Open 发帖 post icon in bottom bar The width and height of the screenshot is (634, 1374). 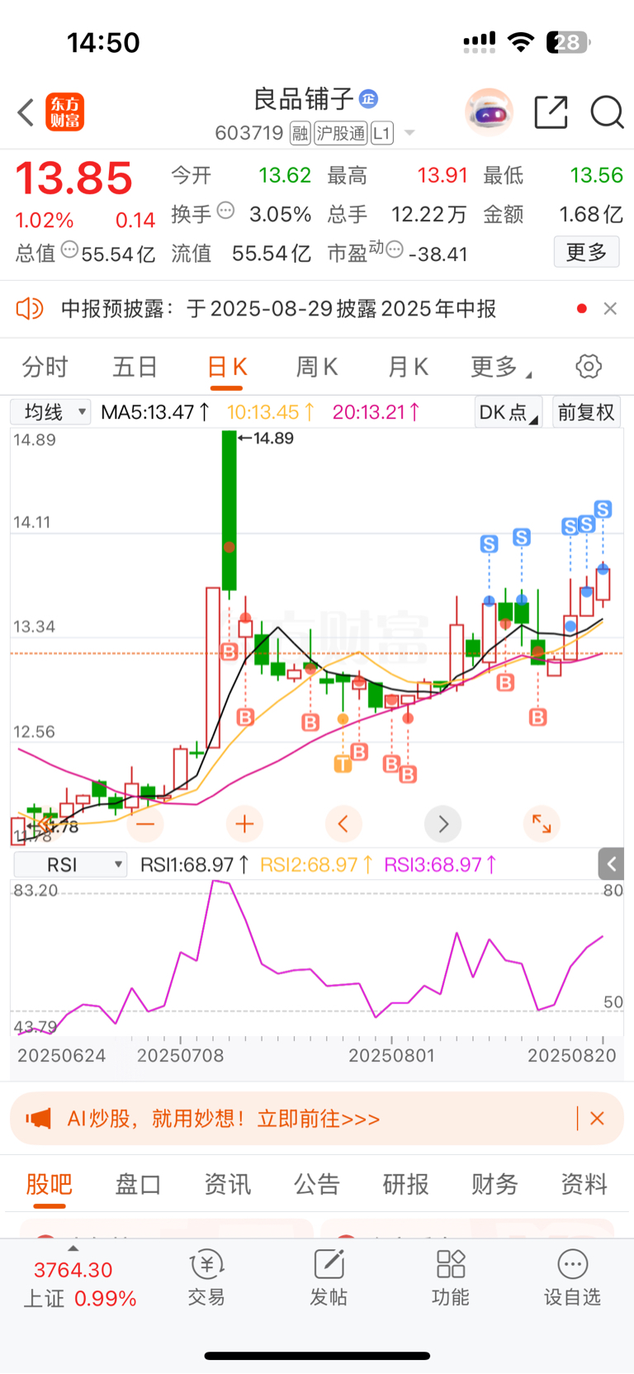[x=329, y=1277]
